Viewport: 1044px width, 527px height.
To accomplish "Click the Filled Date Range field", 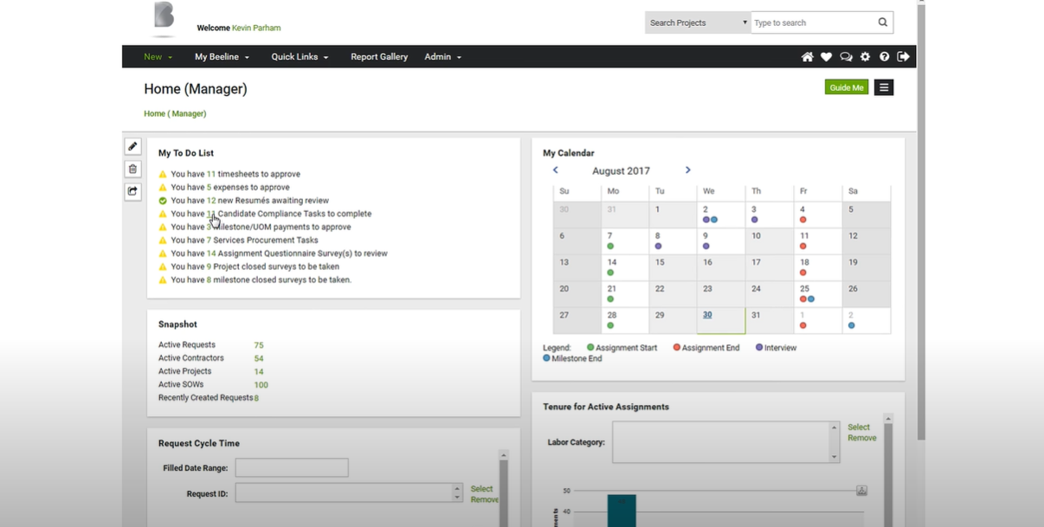I will [x=292, y=468].
